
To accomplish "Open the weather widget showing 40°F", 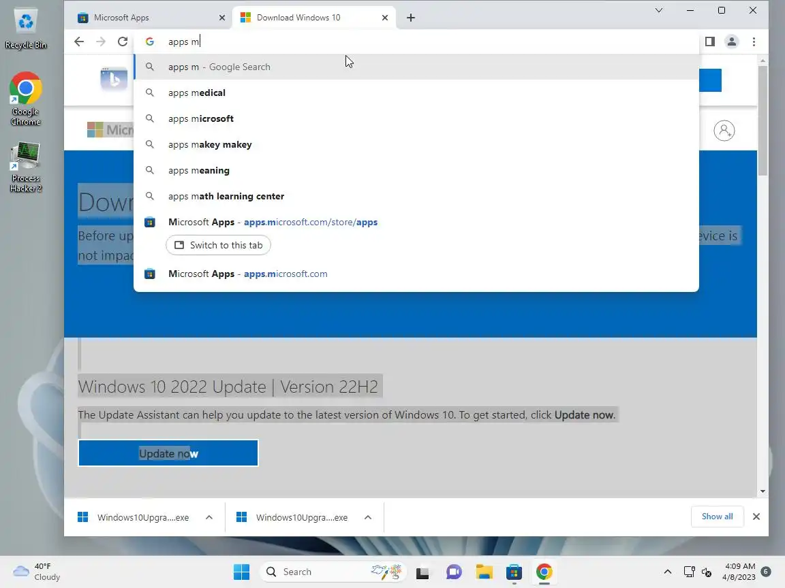I will [x=36, y=572].
